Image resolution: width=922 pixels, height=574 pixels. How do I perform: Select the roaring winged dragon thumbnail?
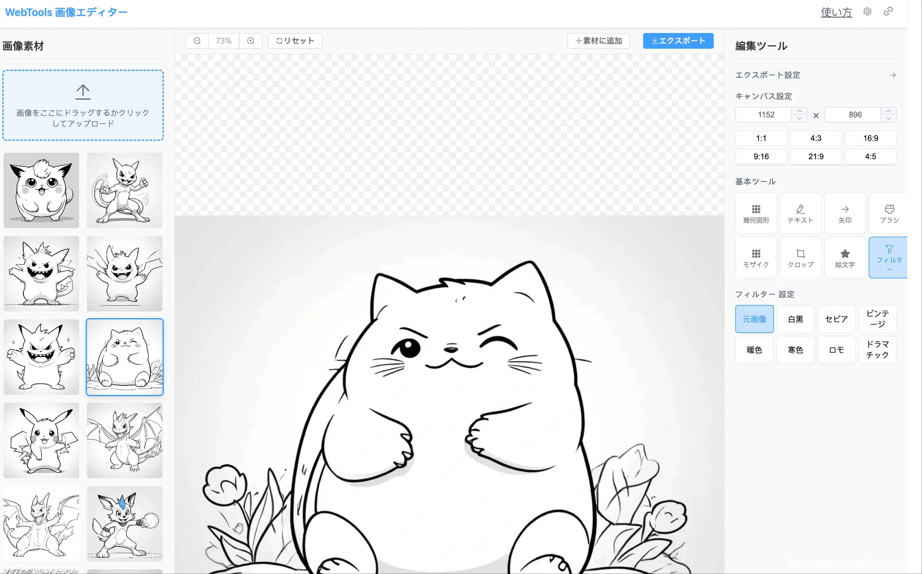pos(42,524)
